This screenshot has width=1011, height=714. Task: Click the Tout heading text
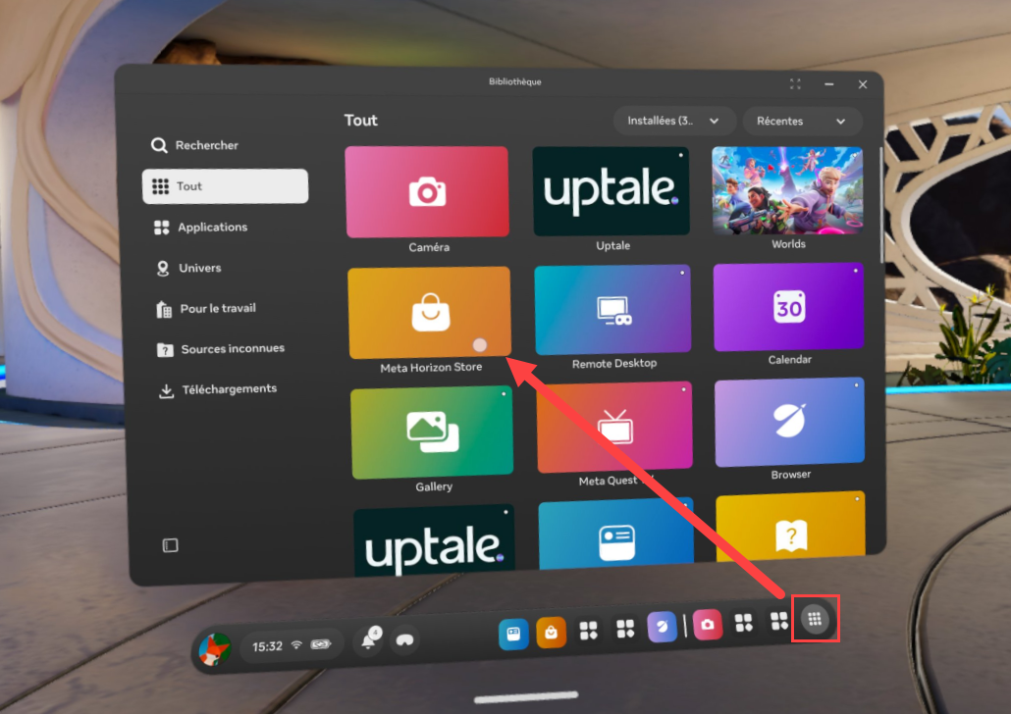[361, 121]
